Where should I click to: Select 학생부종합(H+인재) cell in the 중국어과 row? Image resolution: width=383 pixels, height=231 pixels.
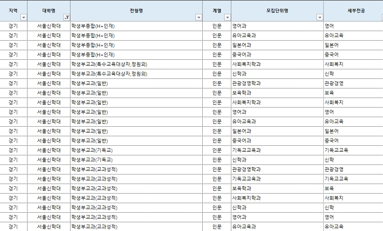pyautogui.click(x=93, y=55)
